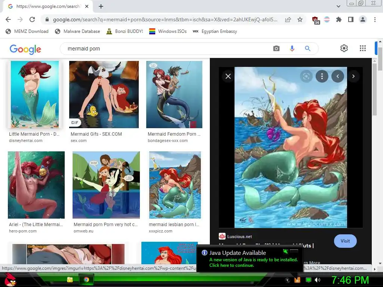Expand the tab search chevron
This screenshot has width=383, height=287.
(338, 6)
